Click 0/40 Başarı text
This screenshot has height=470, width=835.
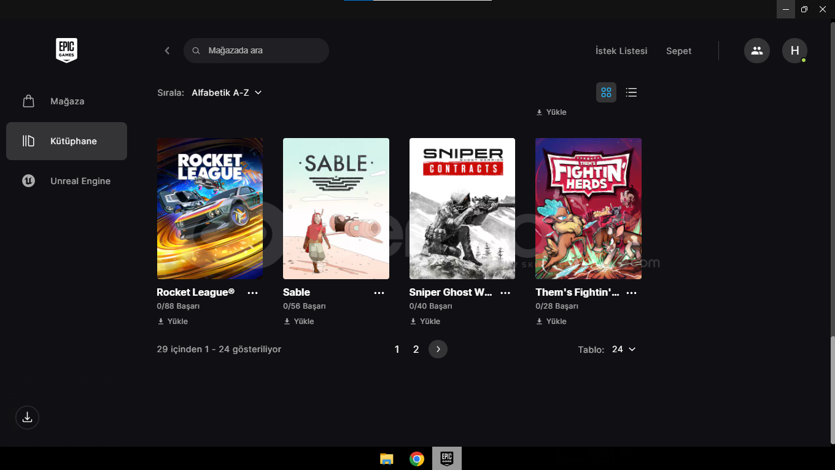click(431, 306)
